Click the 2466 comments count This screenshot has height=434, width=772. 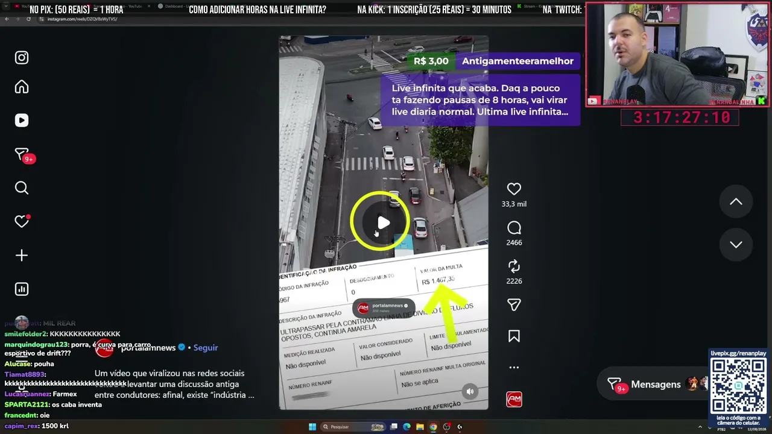point(514,243)
